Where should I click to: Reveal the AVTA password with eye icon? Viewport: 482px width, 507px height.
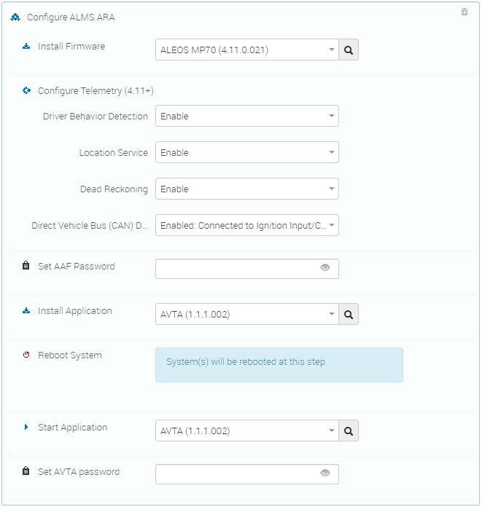[x=325, y=473]
